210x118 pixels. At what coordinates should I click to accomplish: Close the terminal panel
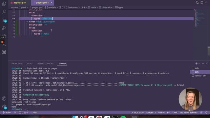tap(207, 64)
